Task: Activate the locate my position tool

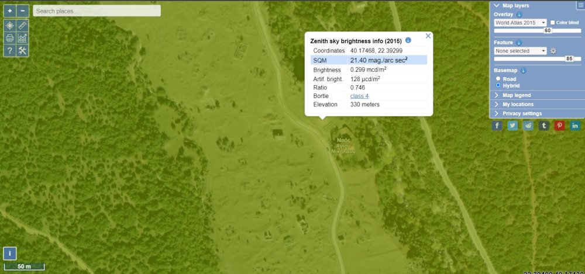Action: (x=9, y=26)
